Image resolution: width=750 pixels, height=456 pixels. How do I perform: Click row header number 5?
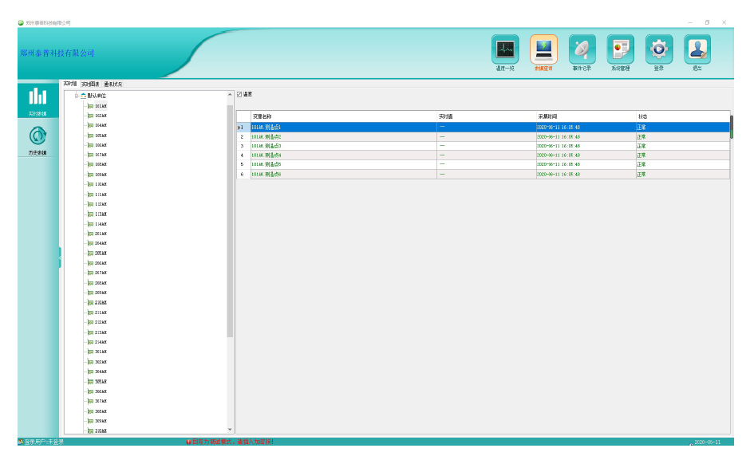click(x=243, y=164)
